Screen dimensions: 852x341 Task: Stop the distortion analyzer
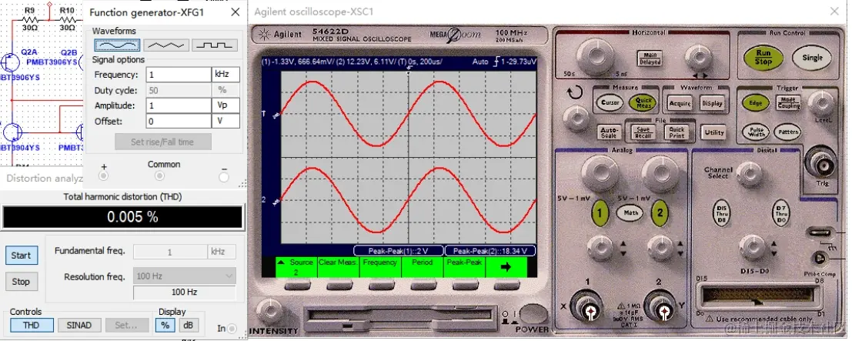click(22, 282)
